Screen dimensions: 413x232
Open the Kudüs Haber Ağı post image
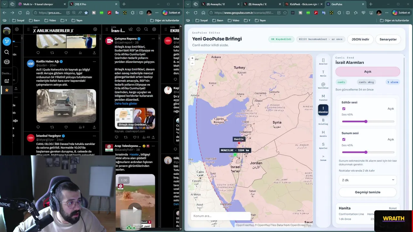coord(66,106)
